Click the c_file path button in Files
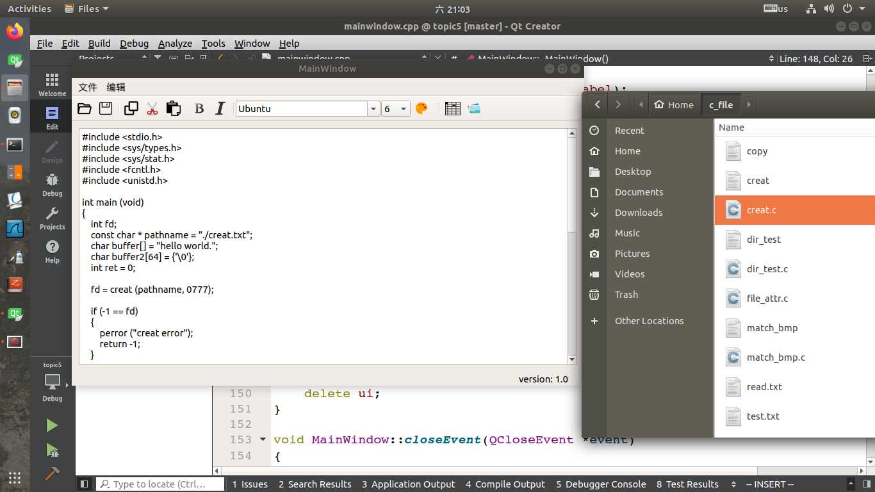The height and width of the screenshot is (492, 875). coord(721,104)
